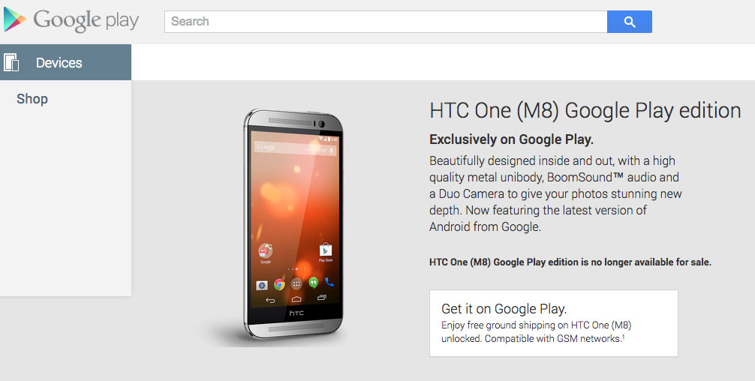This screenshot has height=381, width=755.
Task: Click the Play Store icon on phone
Action: coord(326,250)
